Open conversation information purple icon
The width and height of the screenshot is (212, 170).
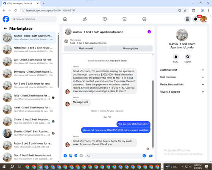pos(149,32)
